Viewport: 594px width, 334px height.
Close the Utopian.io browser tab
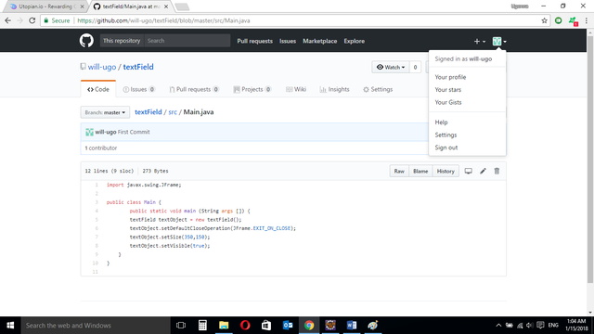[x=82, y=6]
